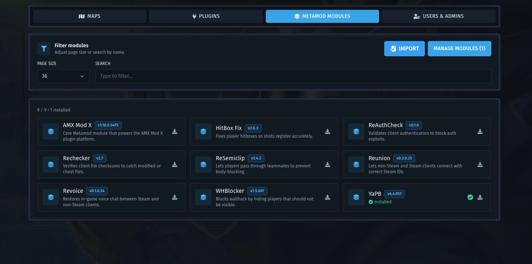Click the ReAuthCheck layers icon
The image size is (532, 264).
tap(356, 131)
